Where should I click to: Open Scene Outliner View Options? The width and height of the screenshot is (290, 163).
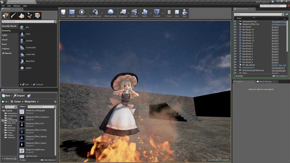click(280, 76)
